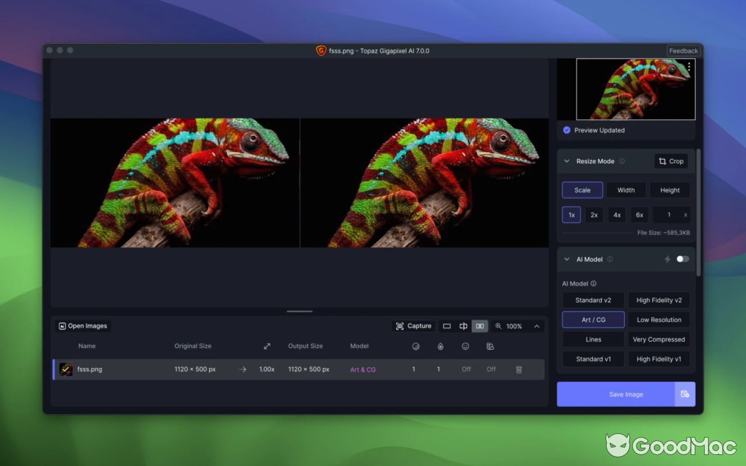The image size is (746, 466).
Task: Select the 2x scale option
Action: point(594,215)
